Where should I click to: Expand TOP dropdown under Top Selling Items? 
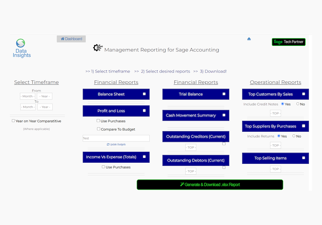(x=276, y=169)
